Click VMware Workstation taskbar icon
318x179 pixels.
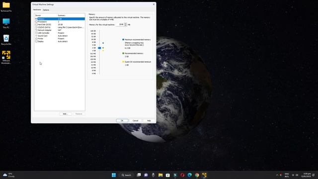(x=204, y=175)
